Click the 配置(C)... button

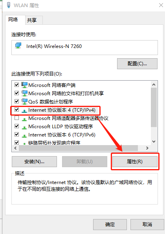(137, 64)
